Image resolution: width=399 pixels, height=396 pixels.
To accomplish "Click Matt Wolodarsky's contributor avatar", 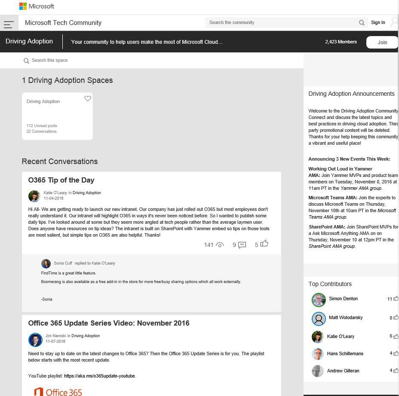I will 319,319.
